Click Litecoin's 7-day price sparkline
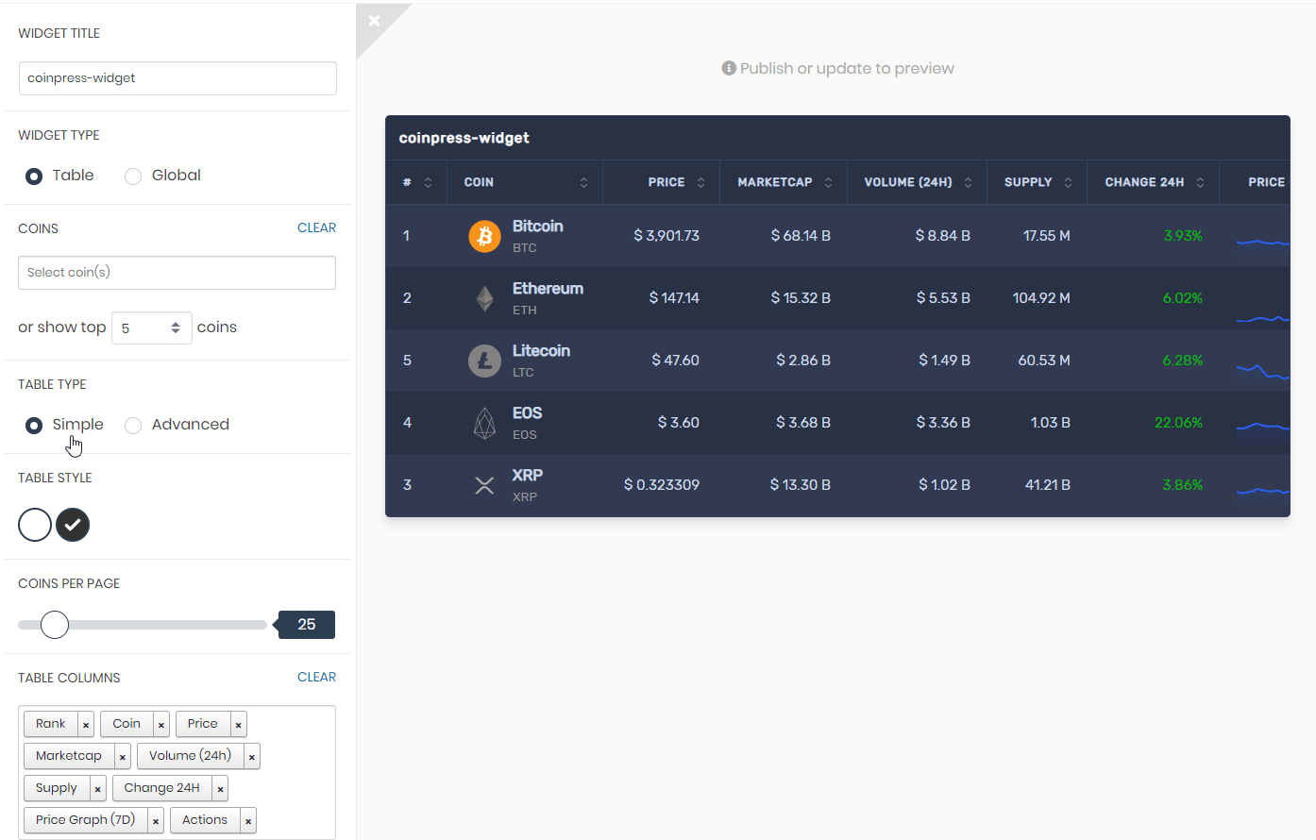The image size is (1316, 840). tap(1263, 371)
